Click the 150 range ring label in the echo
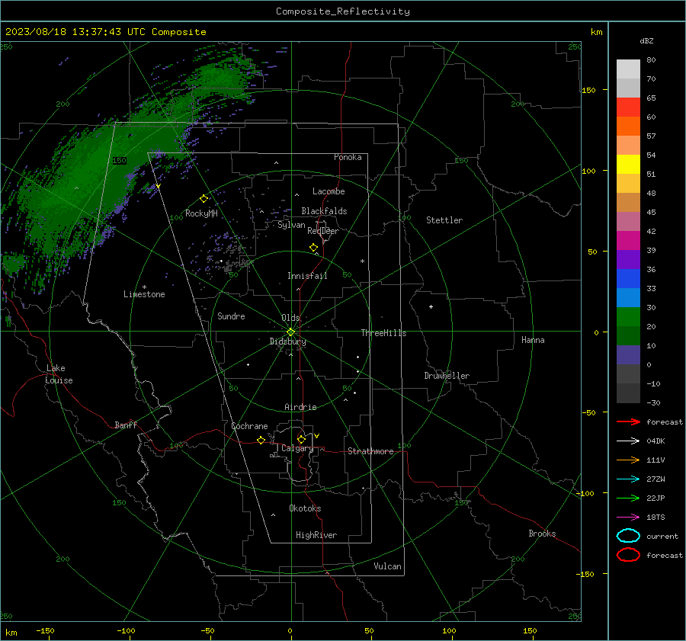The image size is (686, 641). pyautogui.click(x=119, y=161)
